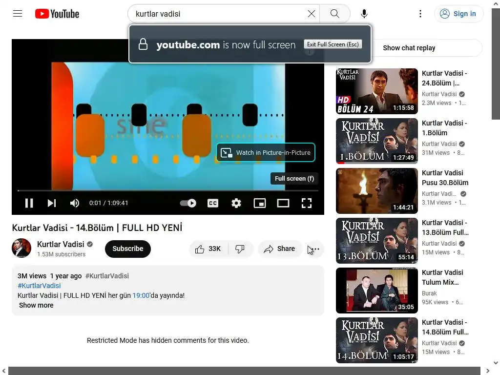Open the 1.Bölüm video thumbnail

tap(376, 141)
